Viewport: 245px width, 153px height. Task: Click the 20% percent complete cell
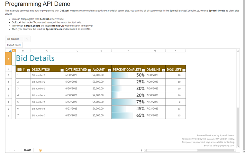[128, 95]
